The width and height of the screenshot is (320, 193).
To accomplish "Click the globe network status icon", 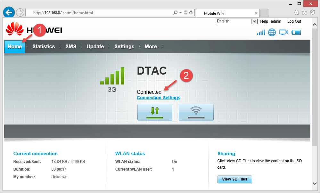I will tap(272, 32).
